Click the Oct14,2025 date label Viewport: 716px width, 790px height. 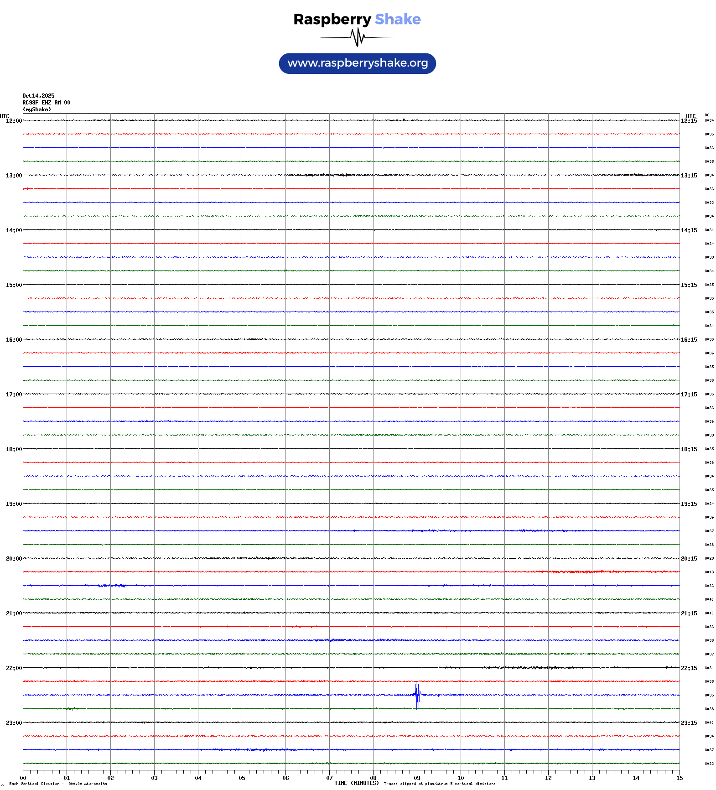pos(38,96)
